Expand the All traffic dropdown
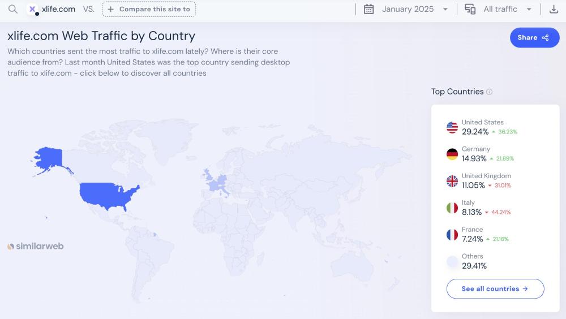Image resolution: width=566 pixels, height=319 pixels. (507, 9)
